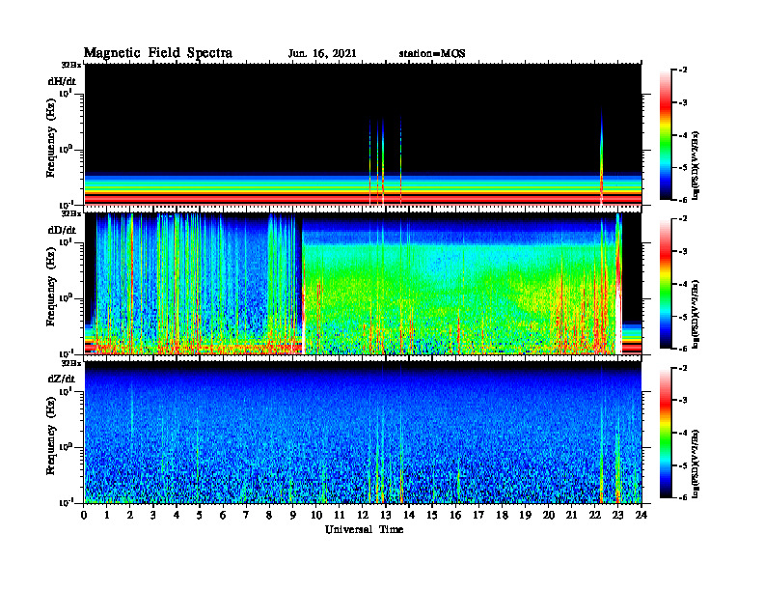Click the -3 value on dZ/dt colorbar
The image size is (764, 591).
(x=683, y=400)
